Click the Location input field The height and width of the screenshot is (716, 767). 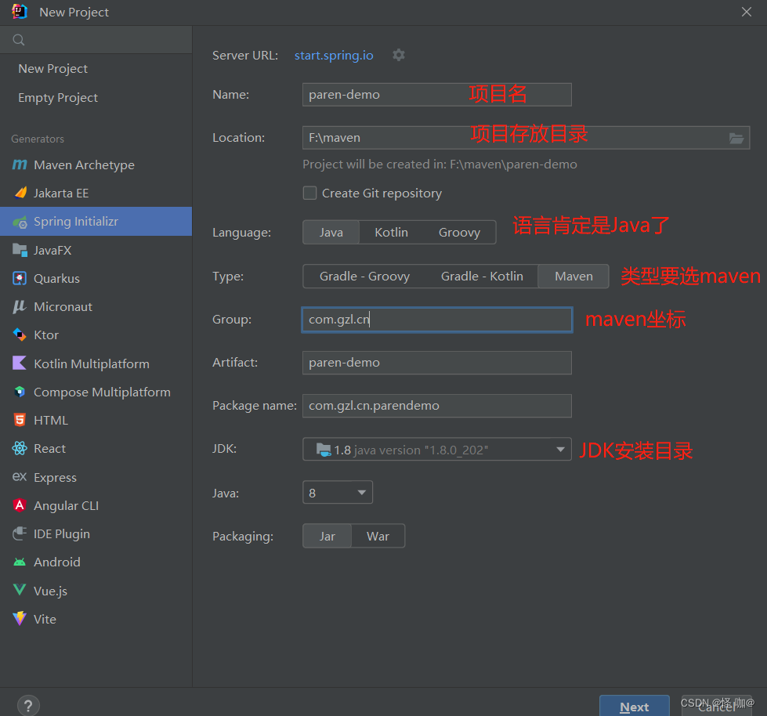click(x=526, y=137)
